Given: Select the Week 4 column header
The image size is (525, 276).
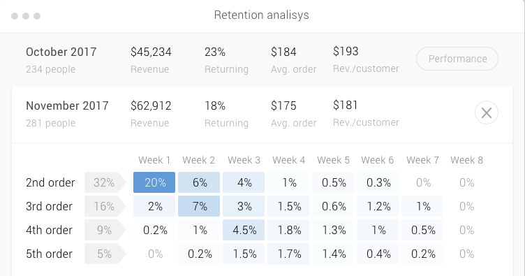Looking at the screenshot, I should [288, 160].
